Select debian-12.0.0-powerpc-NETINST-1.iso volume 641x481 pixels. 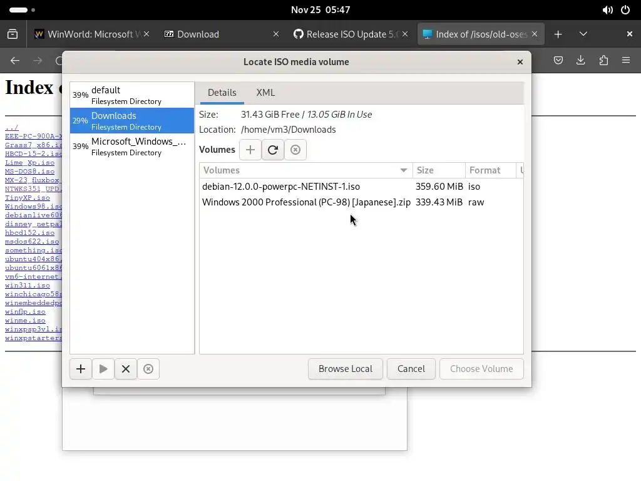361,187
